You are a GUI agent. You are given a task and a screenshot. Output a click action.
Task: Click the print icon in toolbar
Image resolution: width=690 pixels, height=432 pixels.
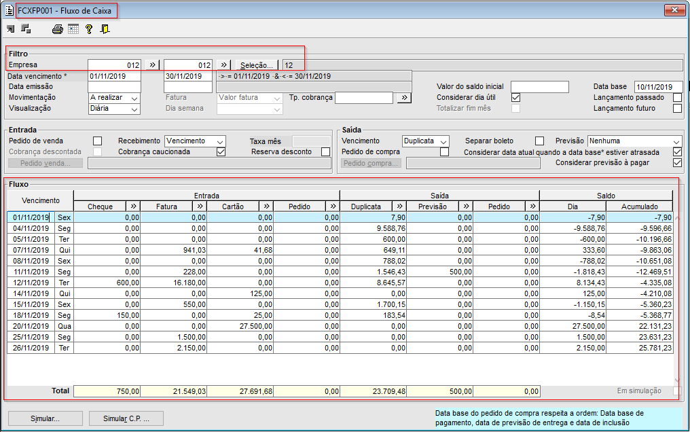[58, 29]
